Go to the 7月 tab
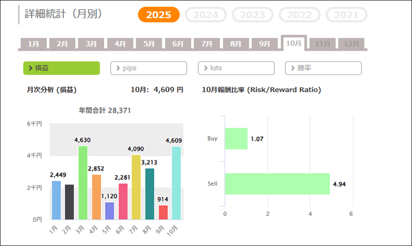Image resolution: width=412 pixels, height=246 pixels. [206, 44]
